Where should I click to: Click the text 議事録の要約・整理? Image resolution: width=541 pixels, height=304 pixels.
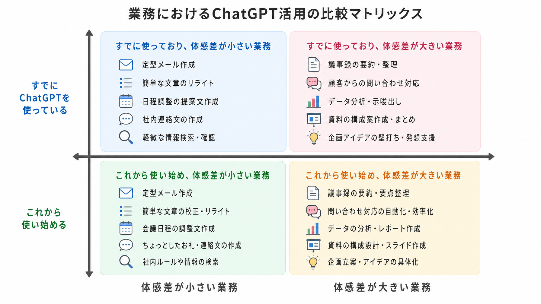(363, 65)
